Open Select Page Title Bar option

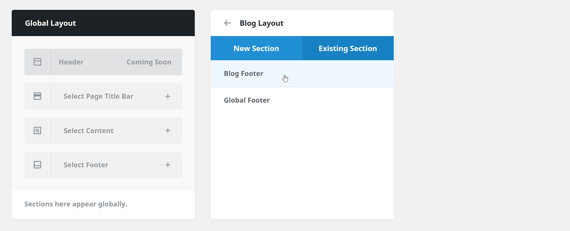pyautogui.click(x=103, y=96)
